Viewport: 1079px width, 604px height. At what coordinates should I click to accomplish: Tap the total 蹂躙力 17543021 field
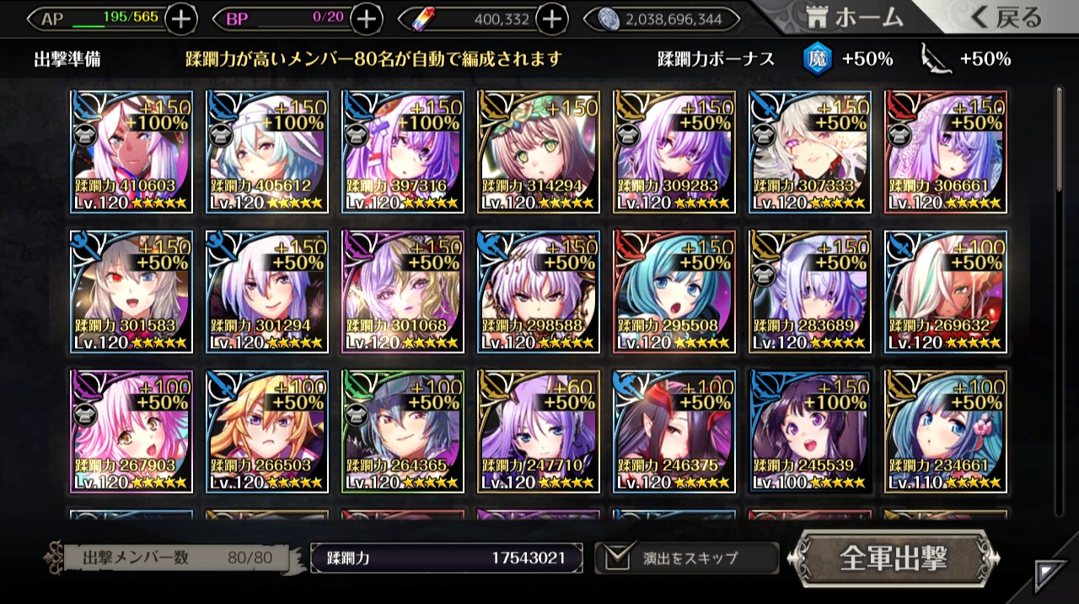[447, 558]
